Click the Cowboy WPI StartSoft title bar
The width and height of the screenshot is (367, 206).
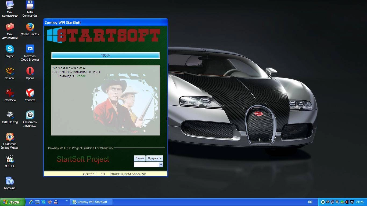pos(105,23)
